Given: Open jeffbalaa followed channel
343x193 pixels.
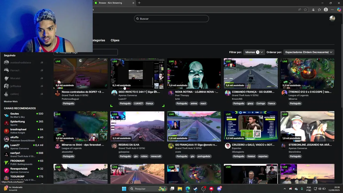Looking at the screenshot, I should [x=24, y=86].
